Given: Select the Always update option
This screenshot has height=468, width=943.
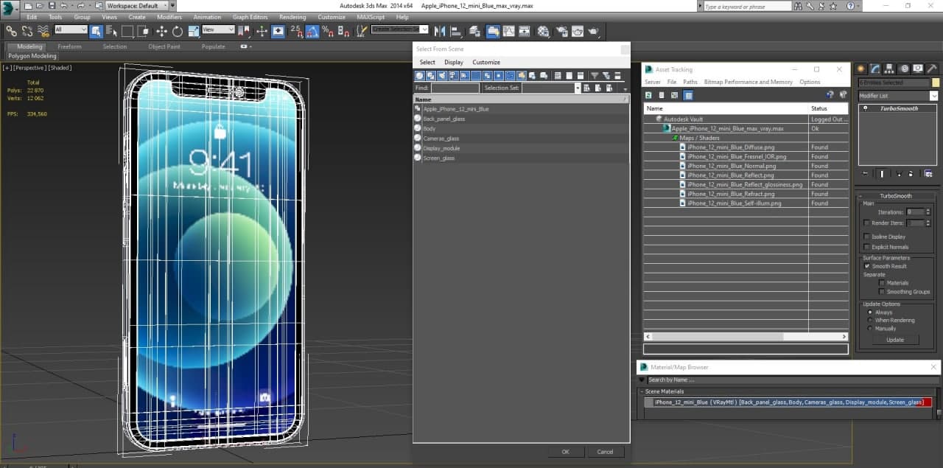Looking at the screenshot, I should click(x=870, y=312).
